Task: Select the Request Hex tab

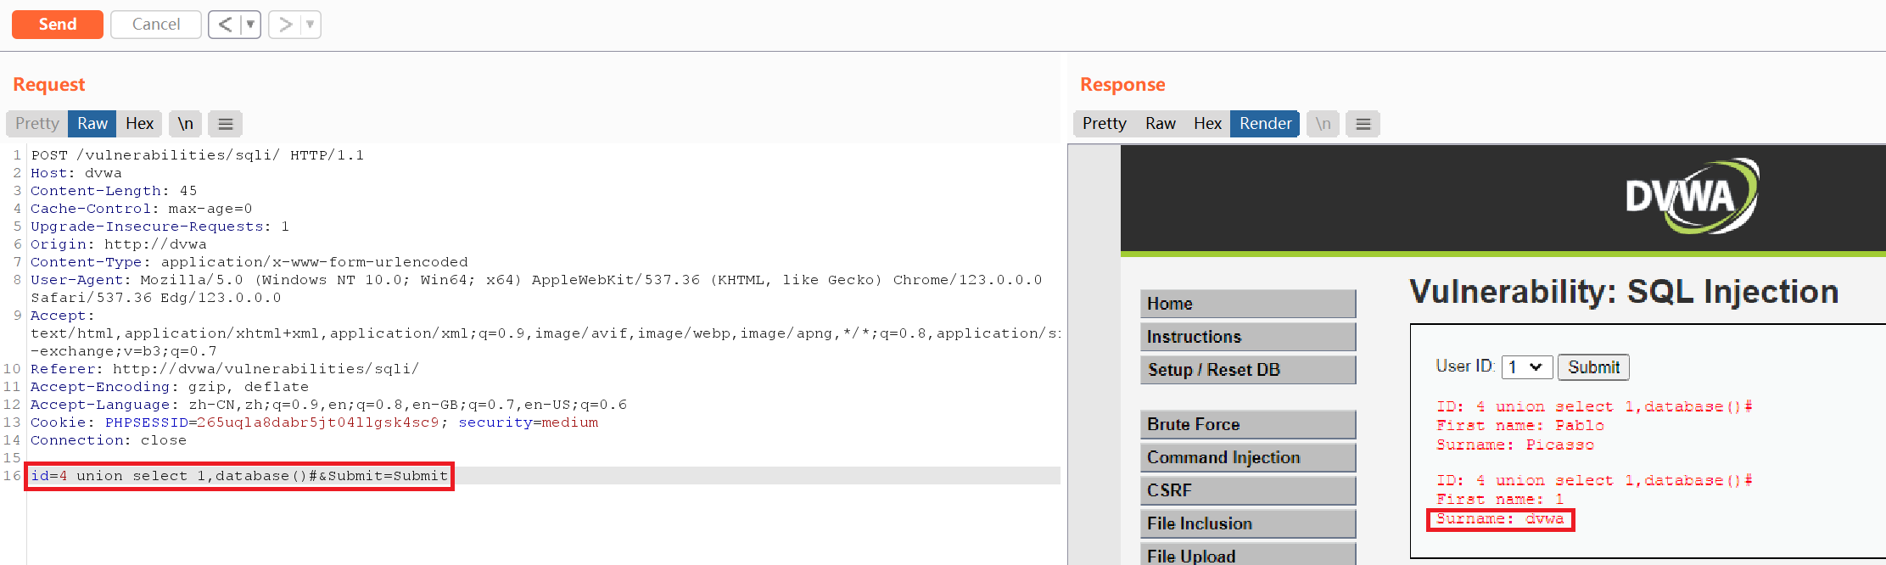Action: [x=140, y=124]
